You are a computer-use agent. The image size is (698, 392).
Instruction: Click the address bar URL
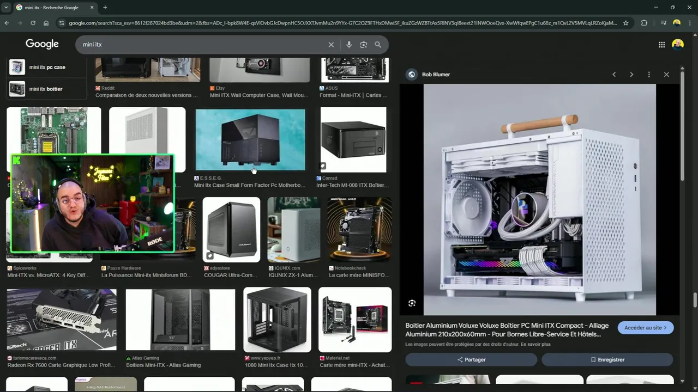click(342, 23)
